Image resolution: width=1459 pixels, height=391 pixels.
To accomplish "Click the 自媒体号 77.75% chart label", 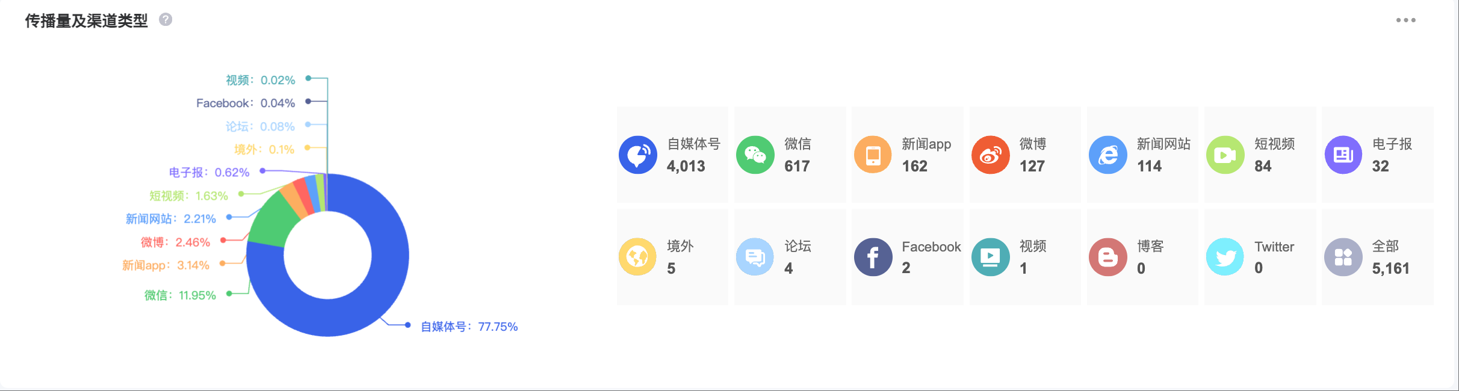I will click(469, 327).
